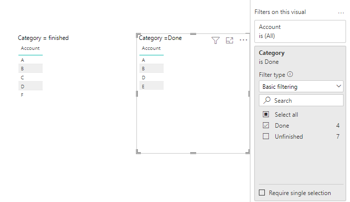Enable Require single selection
The width and height of the screenshot is (350, 202).
pos(262,193)
